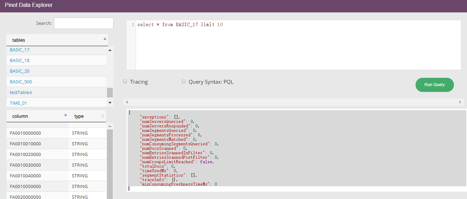
Task: Click the Pinot Data Explorer title
Action: (29, 5)
